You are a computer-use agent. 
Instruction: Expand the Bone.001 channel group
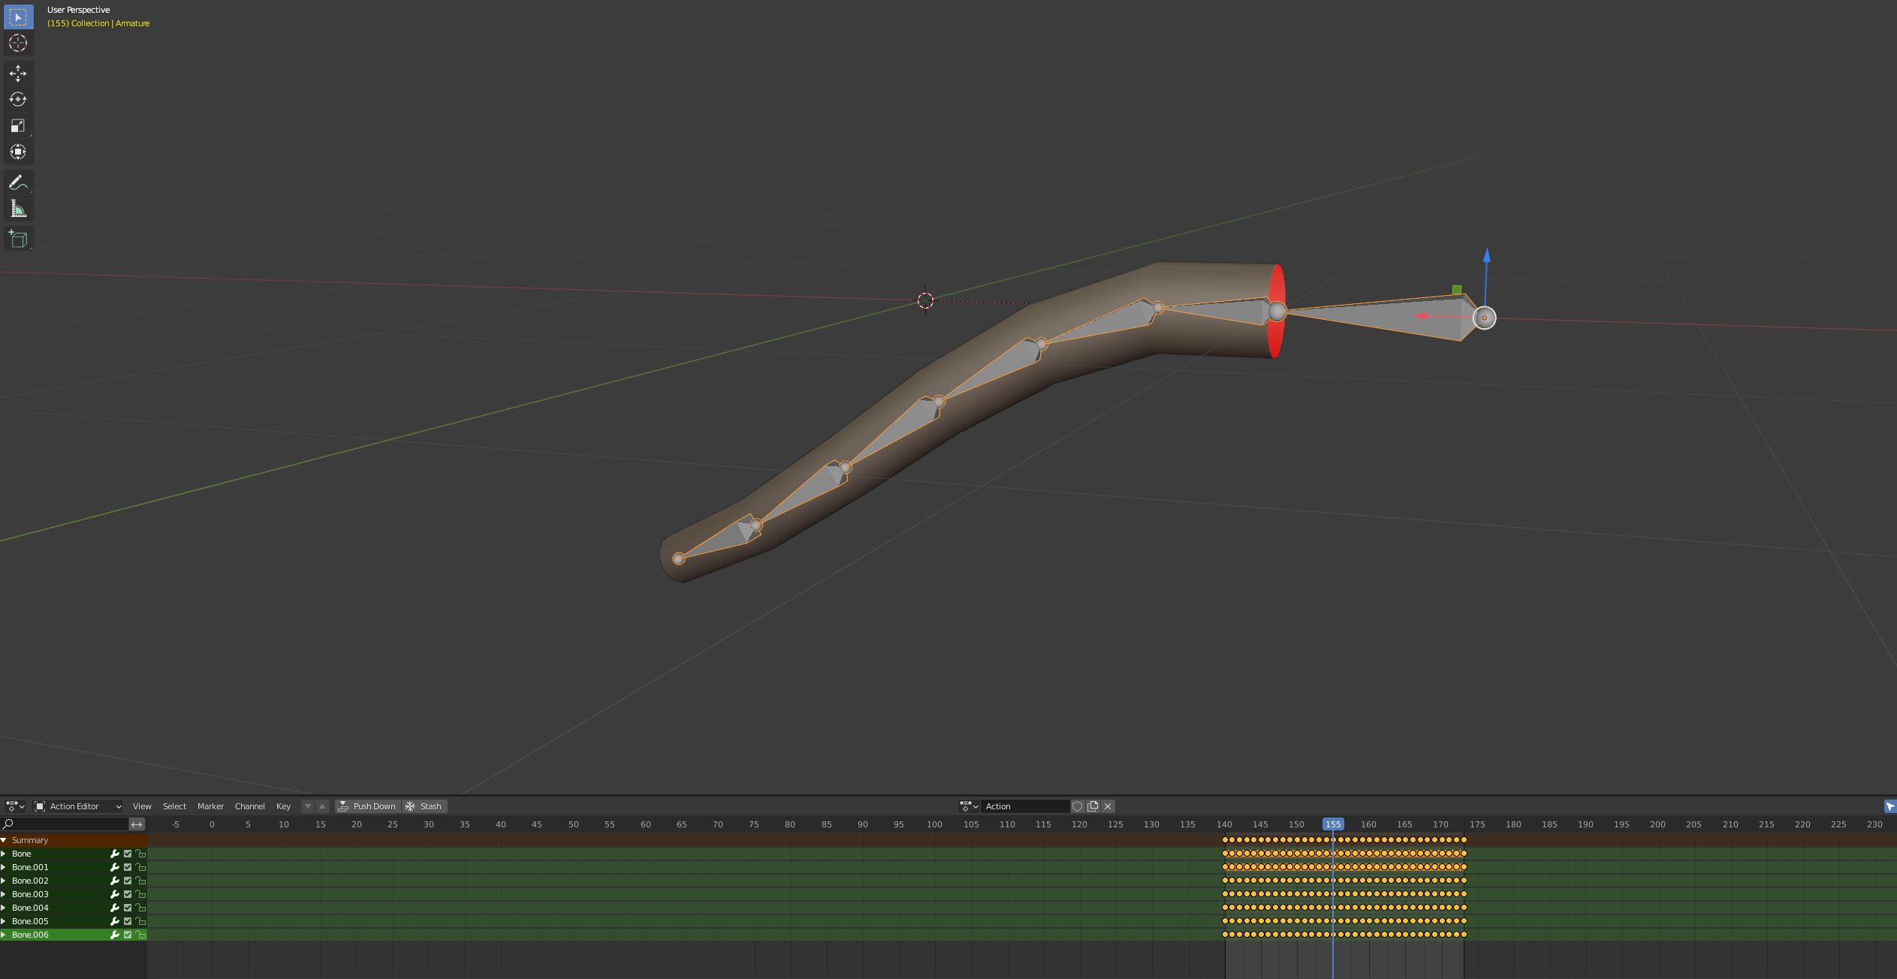coord(4,867)
